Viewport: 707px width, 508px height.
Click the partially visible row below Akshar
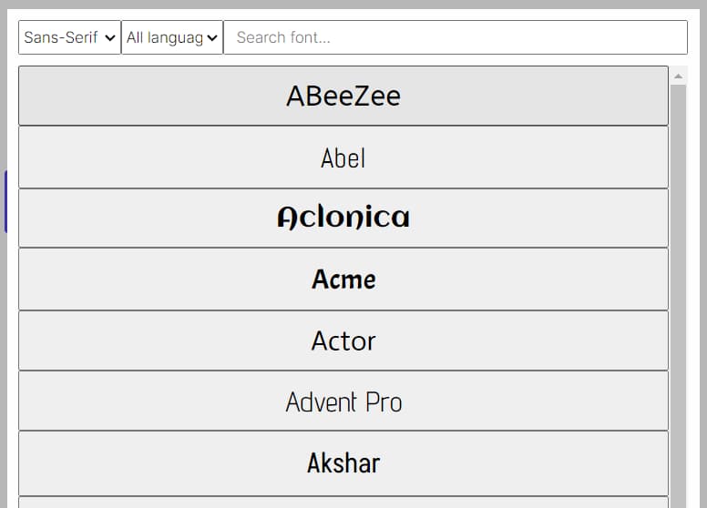pyautogui.click(x=343, y=503)
